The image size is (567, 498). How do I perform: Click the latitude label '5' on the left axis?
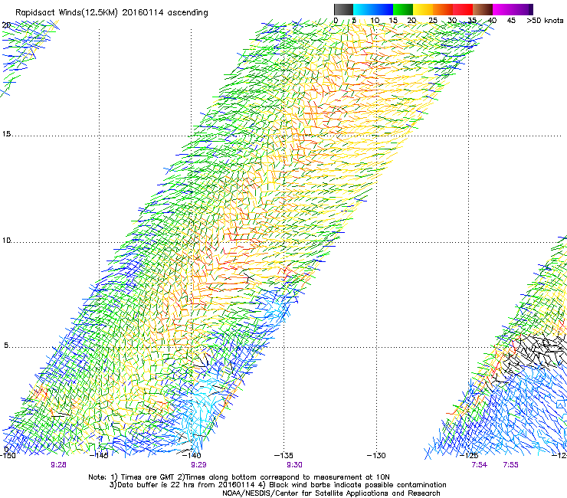pyautogui.click(x=6, y=346)
